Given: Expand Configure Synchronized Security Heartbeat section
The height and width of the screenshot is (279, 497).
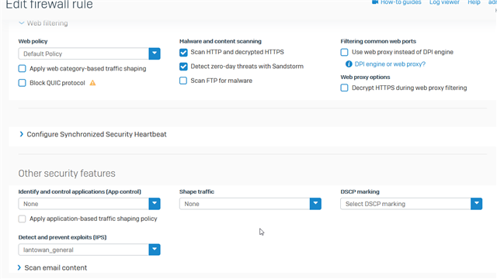Looking at the screenshot, I should coord(93,134).
